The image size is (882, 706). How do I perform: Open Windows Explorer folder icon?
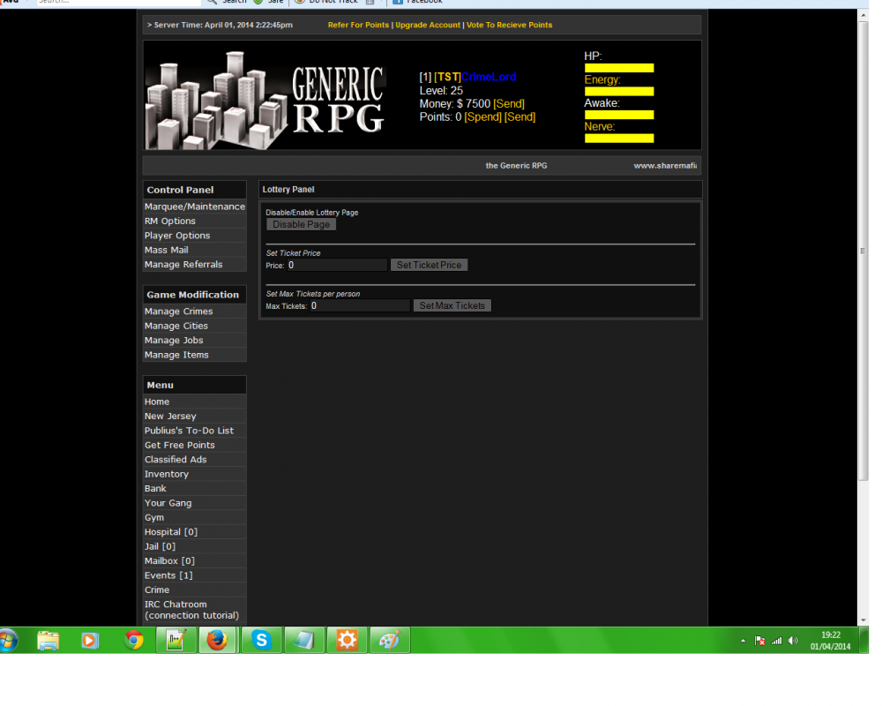49,641
